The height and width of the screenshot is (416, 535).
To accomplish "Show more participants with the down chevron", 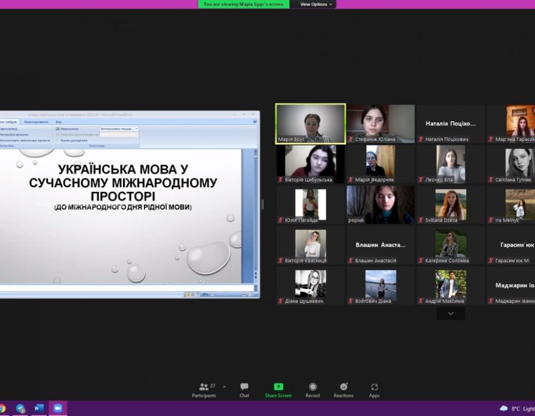I will point(451,314).
